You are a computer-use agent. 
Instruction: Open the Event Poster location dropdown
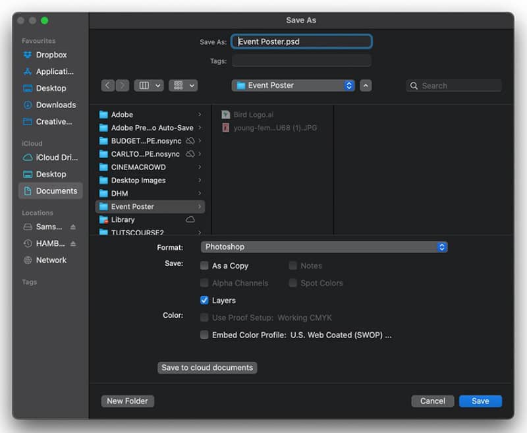pos(293,86)
